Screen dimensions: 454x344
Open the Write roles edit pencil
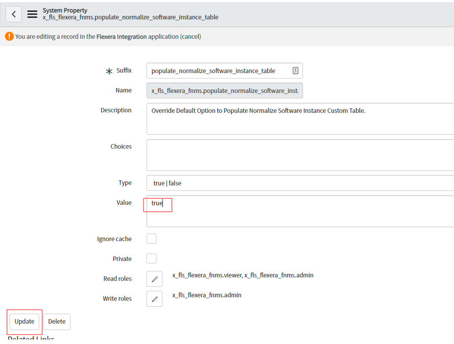point(154,299)
